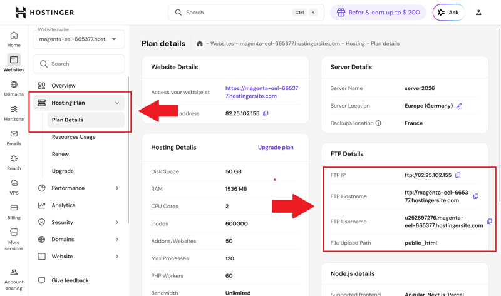Image resolution: width=501 pixels, height=296 pixels.
Task: Click the Refer & earn button
Action: [378, 13]
